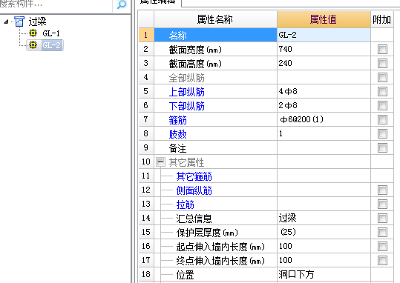Click the gear icon beside GL-2
This screenshot has height=283, width=400.
pos(33,45)
